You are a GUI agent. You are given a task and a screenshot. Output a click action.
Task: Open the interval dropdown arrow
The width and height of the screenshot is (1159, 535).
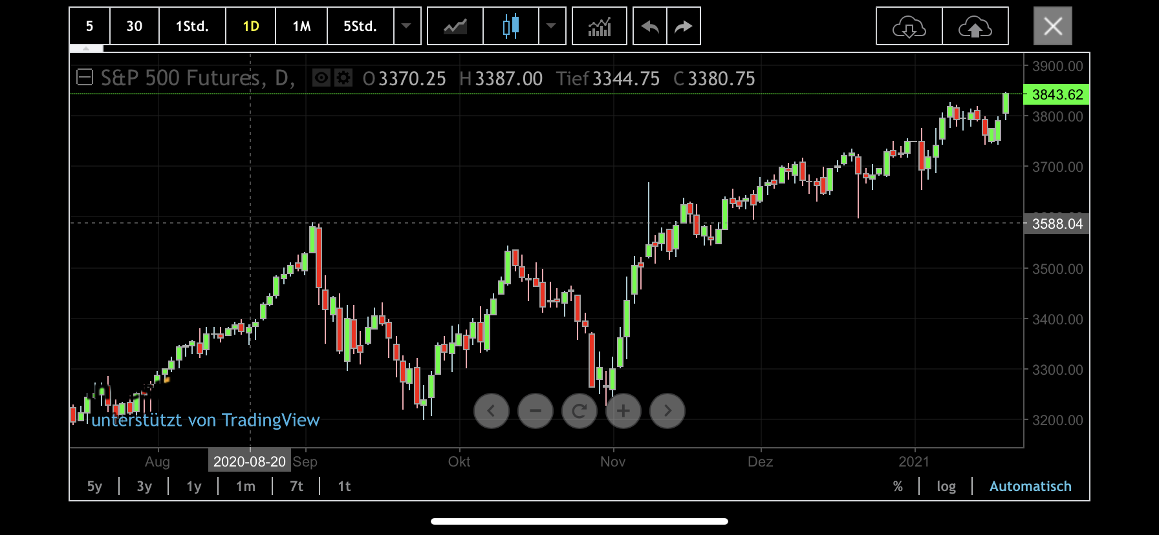click(x=407, y=26)
